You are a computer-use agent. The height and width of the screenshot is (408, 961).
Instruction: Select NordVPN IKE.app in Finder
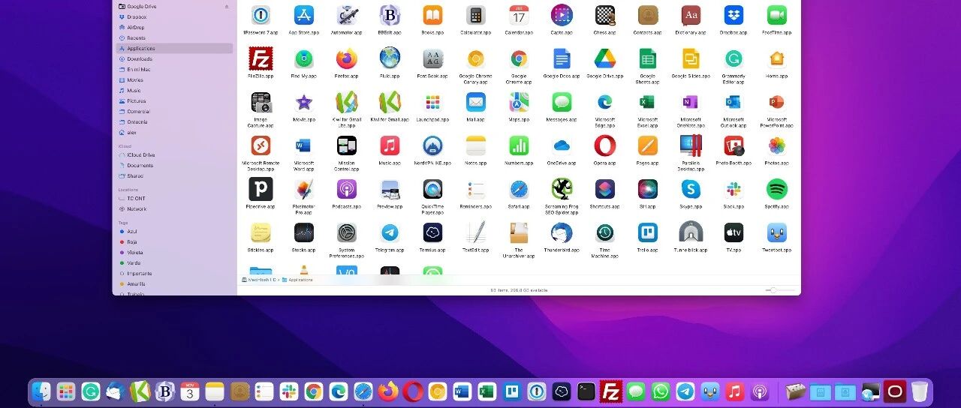(433, 145)
